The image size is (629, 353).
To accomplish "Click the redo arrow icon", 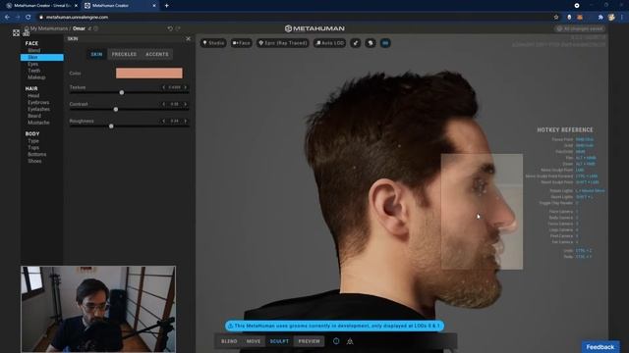I will pos(178,28).
